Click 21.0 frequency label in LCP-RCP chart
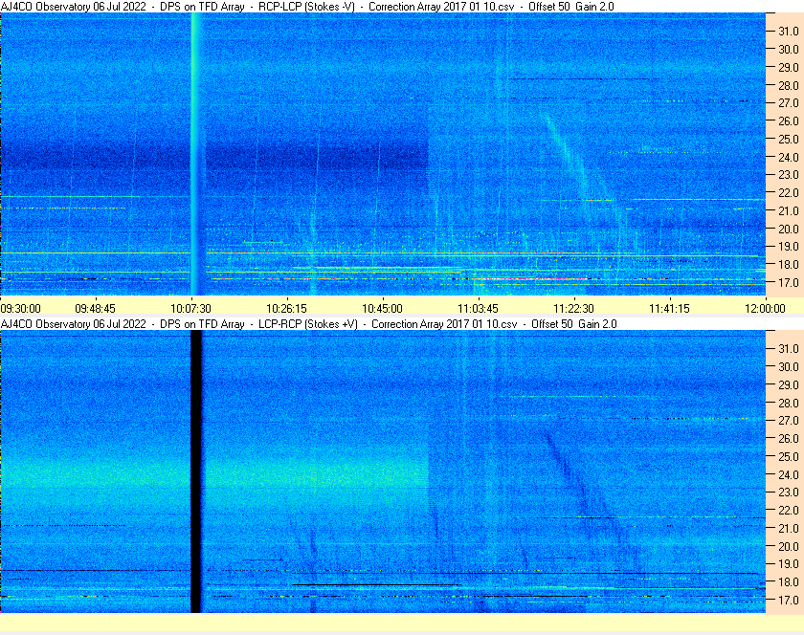The image size is (804, 635). (x=789, y=528)
